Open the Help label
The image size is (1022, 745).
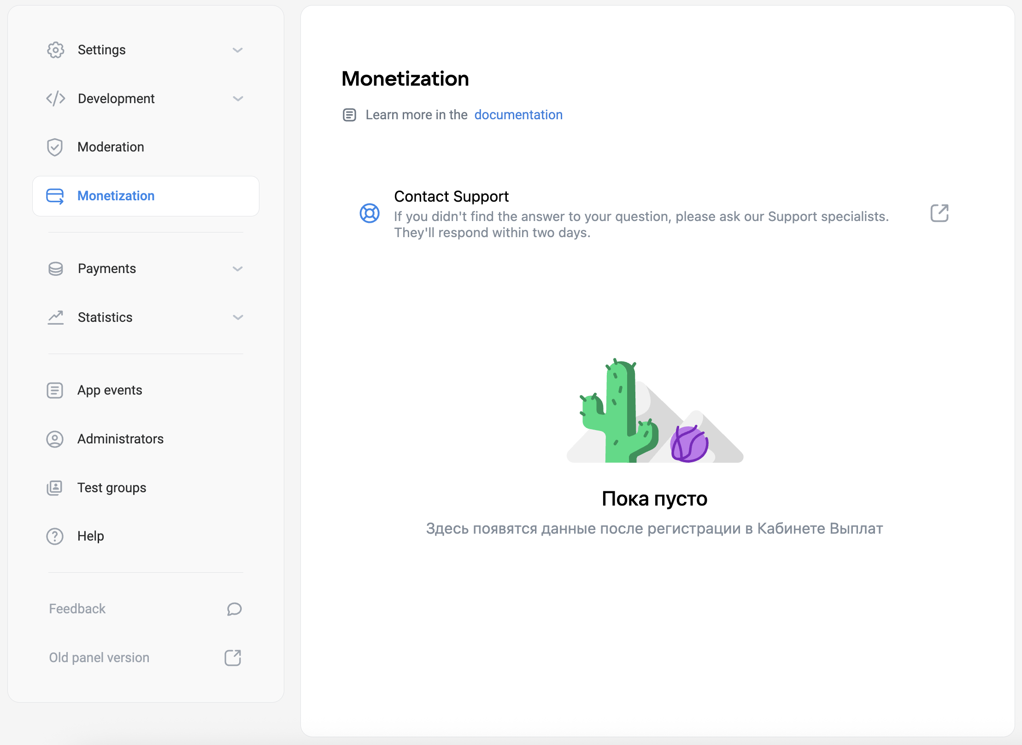tap(91, 536)
